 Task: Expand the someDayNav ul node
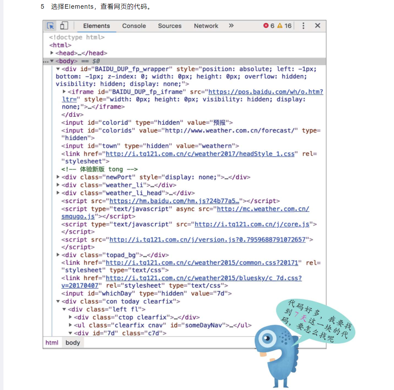tap(70, 325)
